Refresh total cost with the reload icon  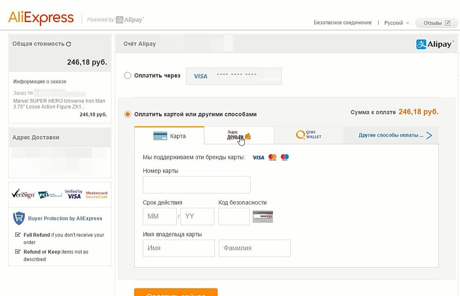click(69, 44)
